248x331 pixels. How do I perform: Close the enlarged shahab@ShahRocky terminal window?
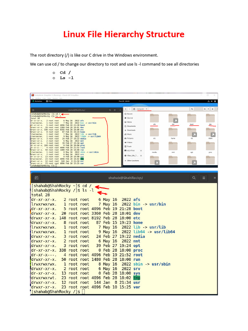coord(215,178)
